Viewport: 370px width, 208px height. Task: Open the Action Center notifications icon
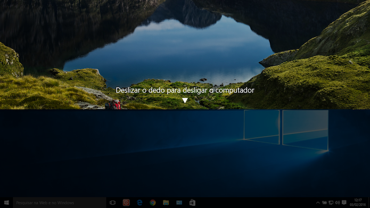(x=344, y=203)
